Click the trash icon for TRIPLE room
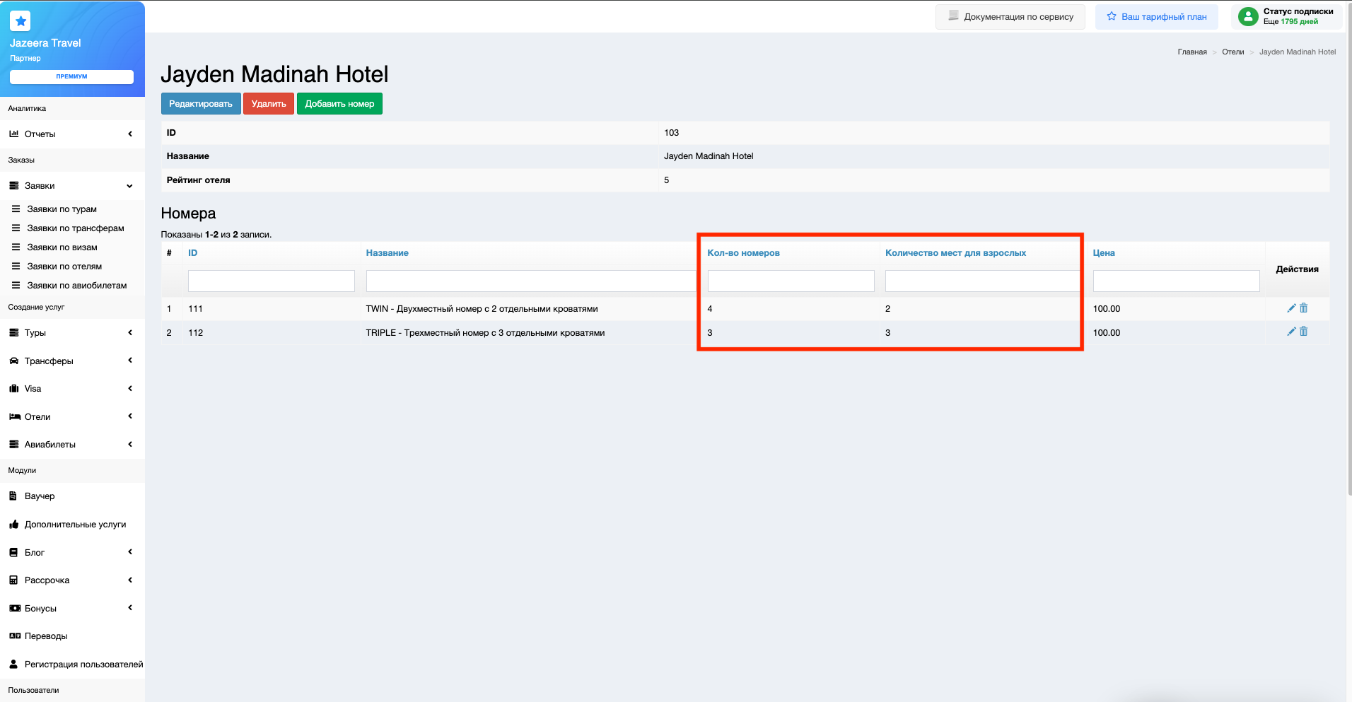 click(1304, 332)
